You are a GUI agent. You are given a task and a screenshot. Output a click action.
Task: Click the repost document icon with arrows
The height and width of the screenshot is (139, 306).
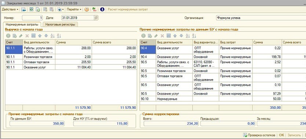pyautogui.click(x=31, y=10)
